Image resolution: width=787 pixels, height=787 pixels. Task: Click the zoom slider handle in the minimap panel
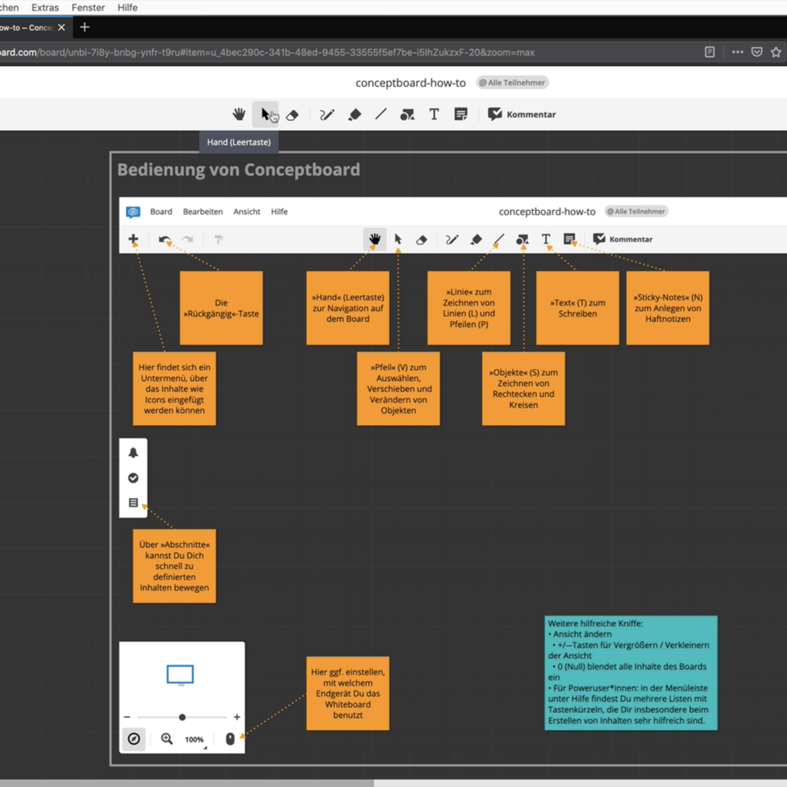tap(183, 717)
